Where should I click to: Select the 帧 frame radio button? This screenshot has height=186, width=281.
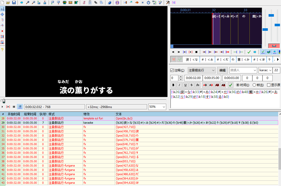coord(254,85)
